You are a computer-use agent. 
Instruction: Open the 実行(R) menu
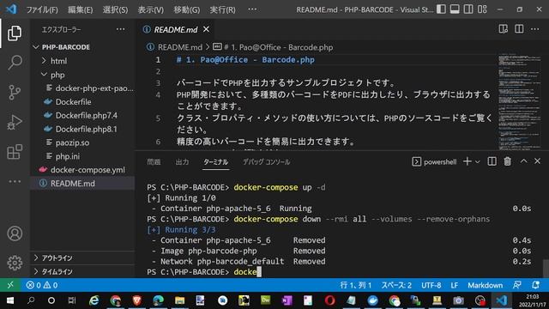pyautogui.click(x=222, y=9)
